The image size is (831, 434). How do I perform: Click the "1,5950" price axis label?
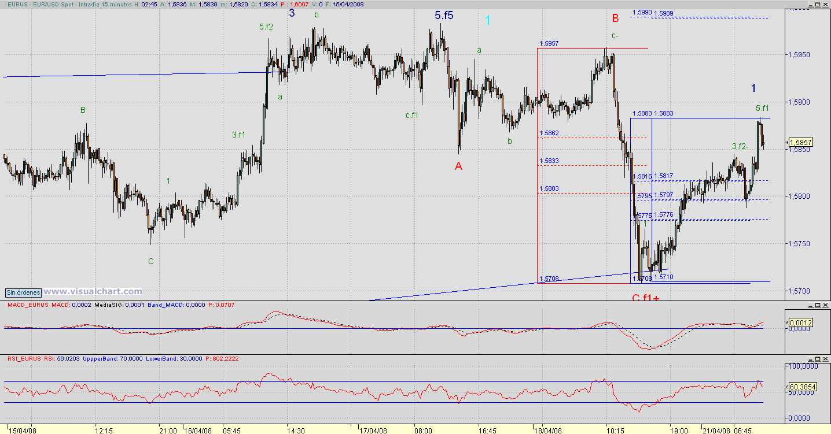800,55
